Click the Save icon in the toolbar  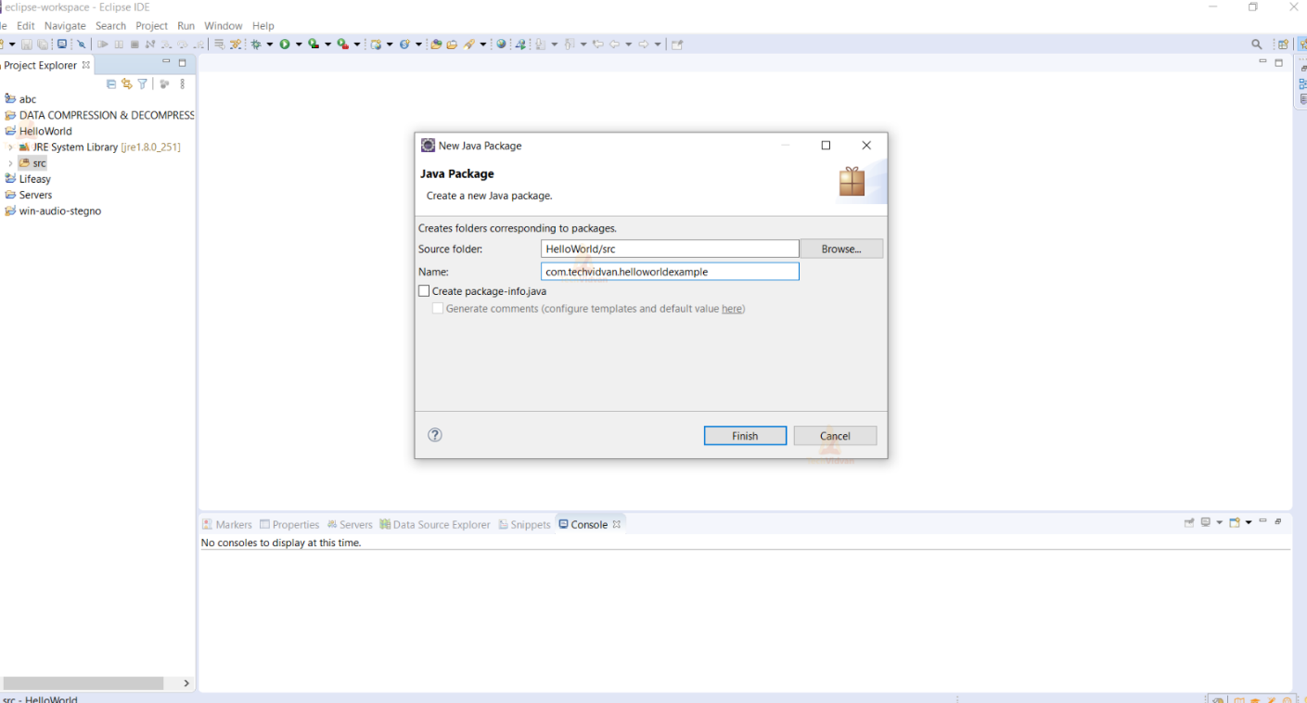(x=27, y=45)
